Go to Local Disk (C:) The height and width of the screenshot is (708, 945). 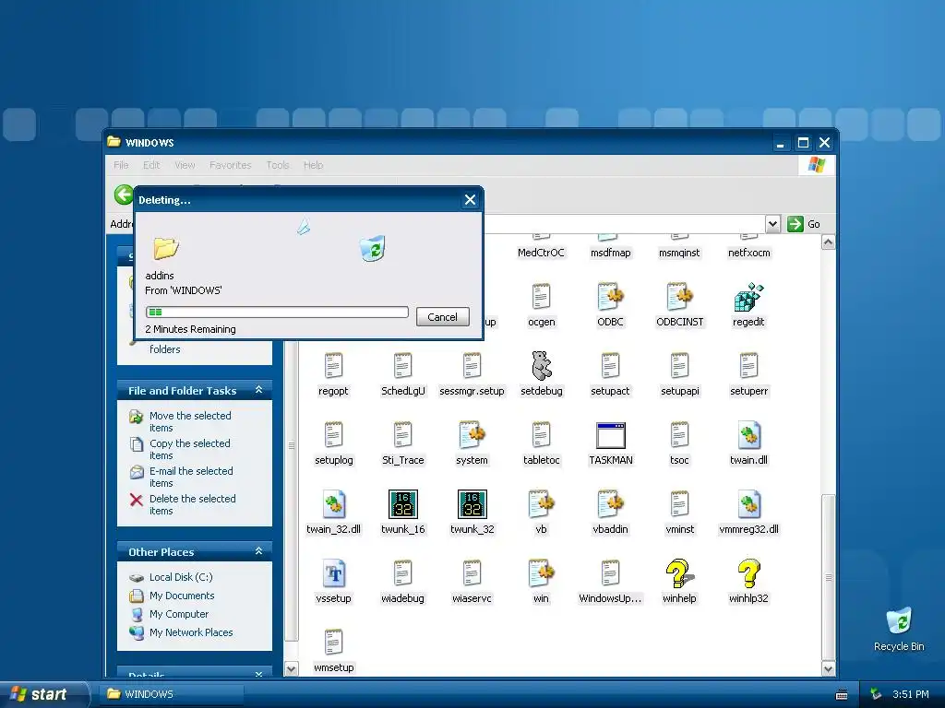pyautogui.click(x=181, y=577)
